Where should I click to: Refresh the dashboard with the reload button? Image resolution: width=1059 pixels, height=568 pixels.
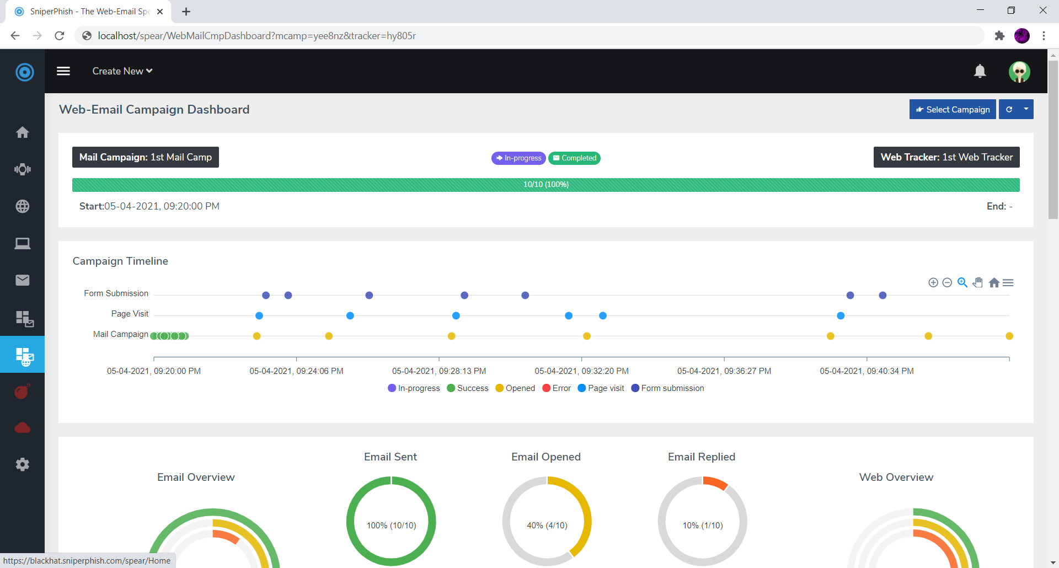[1009, 109]
